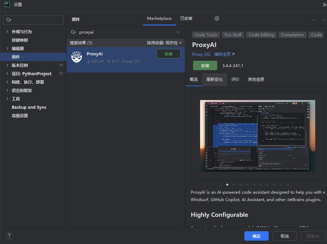Screen dimensions: 327x244
Task: Focus the settings search input field
Action: tap(33, 20)
